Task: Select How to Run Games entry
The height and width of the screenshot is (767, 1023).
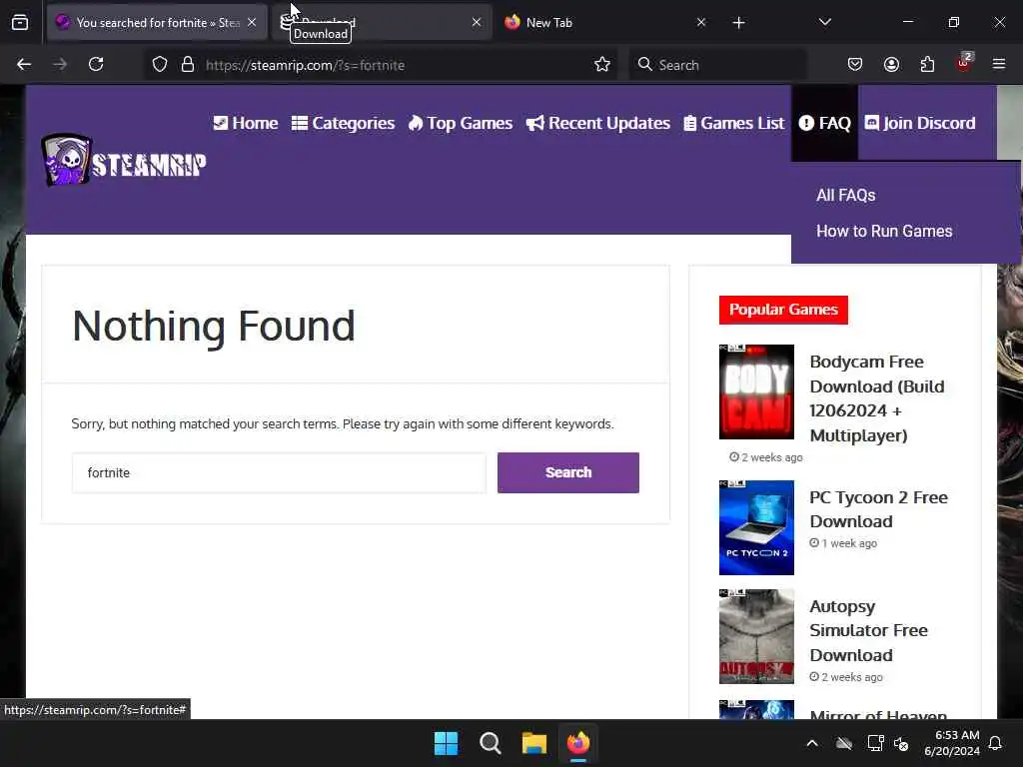Action: coord(884,231)
